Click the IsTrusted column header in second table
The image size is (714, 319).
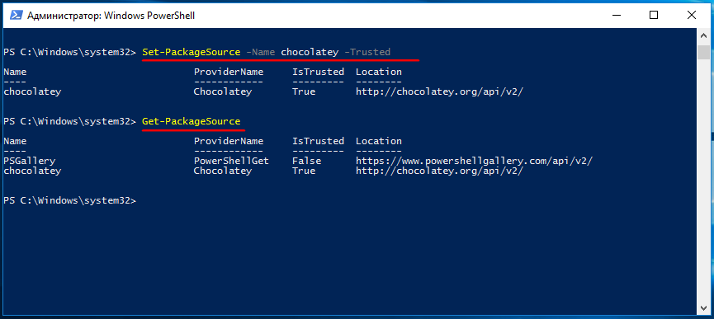tap(318, 141)
